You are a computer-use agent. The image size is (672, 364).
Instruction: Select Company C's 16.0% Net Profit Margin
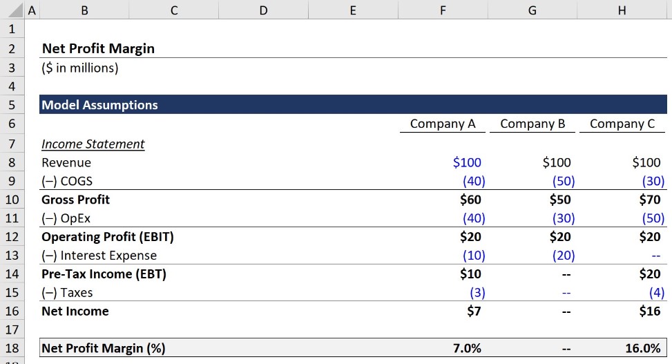642,348
